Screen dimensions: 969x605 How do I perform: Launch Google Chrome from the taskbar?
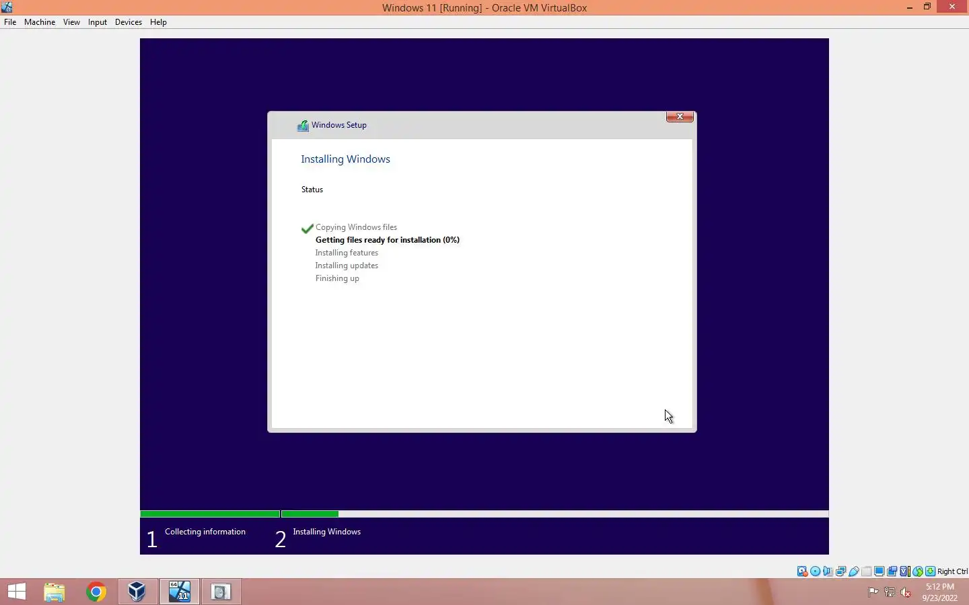point(96,592)
